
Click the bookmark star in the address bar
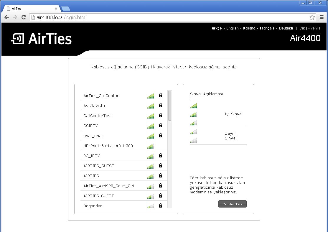[312, 17]
